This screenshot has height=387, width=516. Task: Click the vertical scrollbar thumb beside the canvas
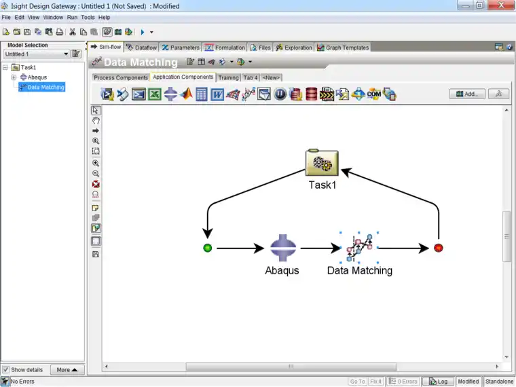point(506,236)
